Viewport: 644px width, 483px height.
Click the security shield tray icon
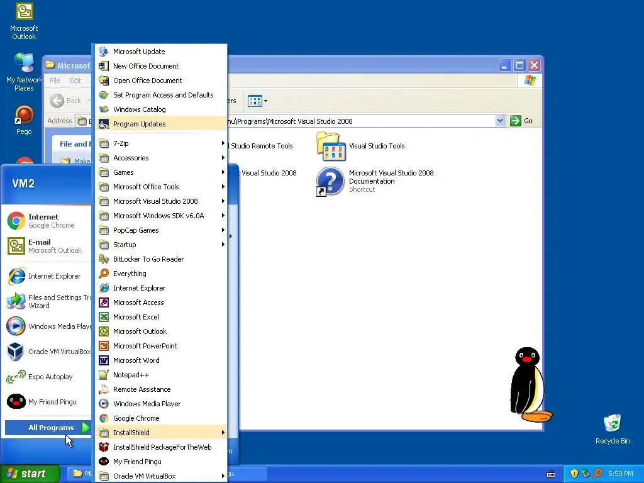point(574,474)
